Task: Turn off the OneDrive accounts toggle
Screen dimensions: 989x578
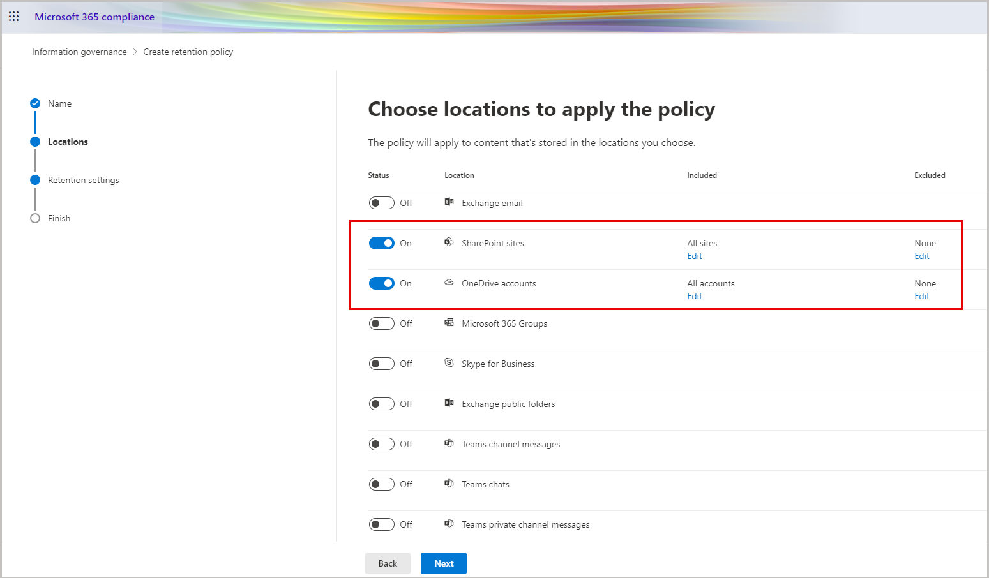Action: click(x=381, y=283)
